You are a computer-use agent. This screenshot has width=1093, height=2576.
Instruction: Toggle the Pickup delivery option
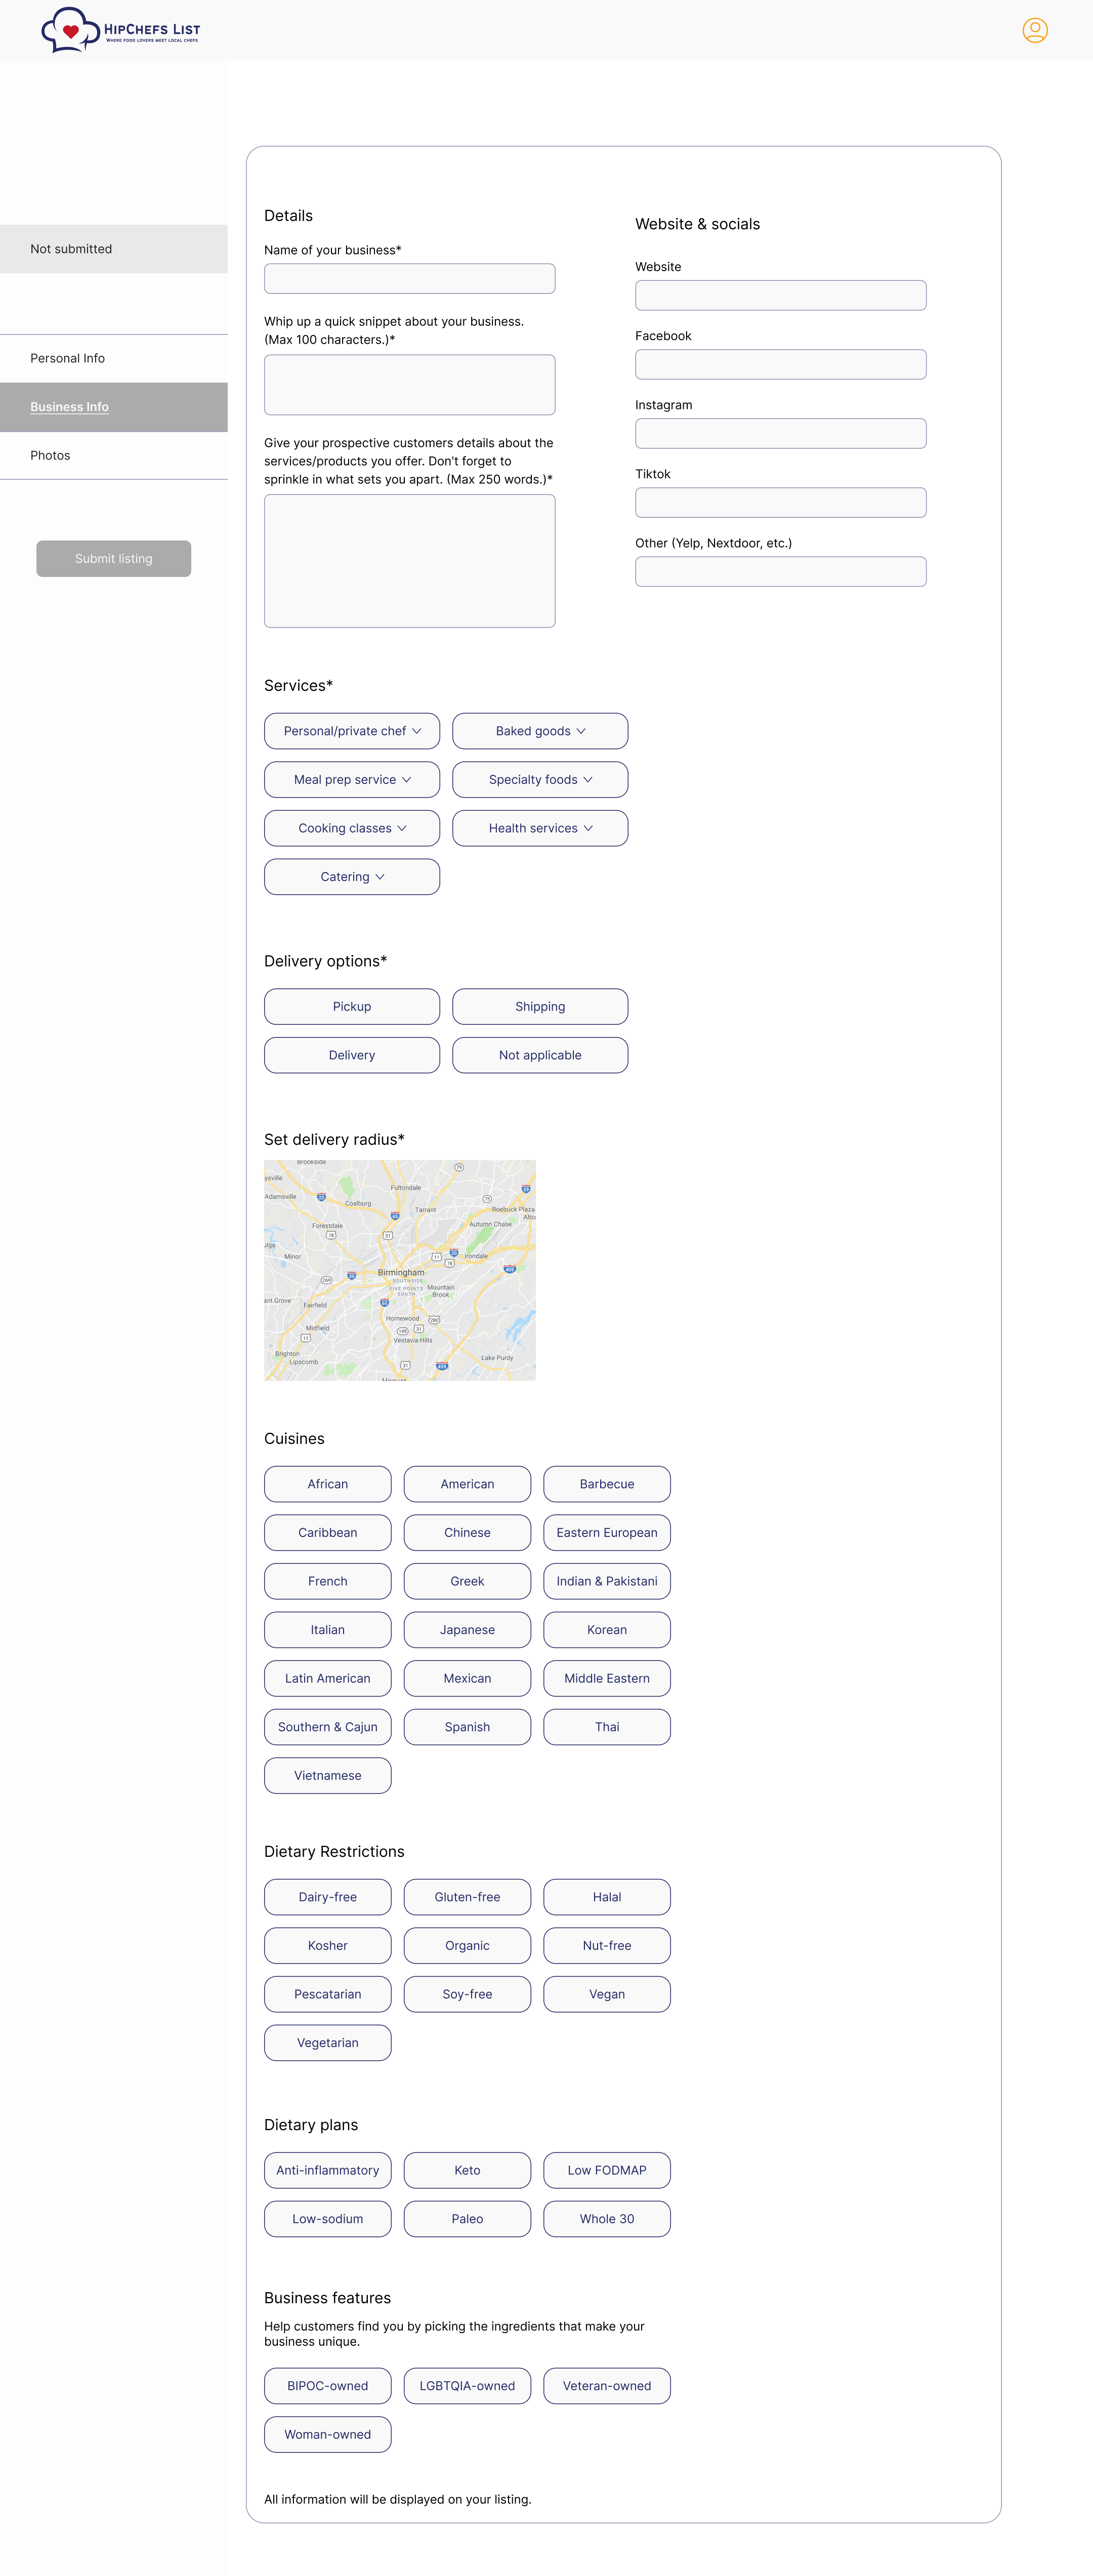(x=352, y=1006)
